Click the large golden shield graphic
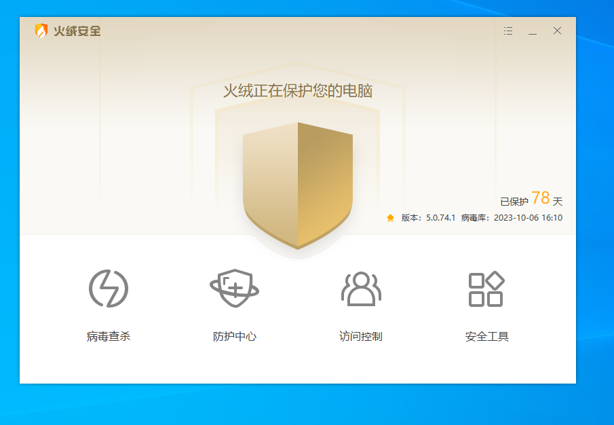The height and width of the screenshot is (425, 614). coord(298,183)
